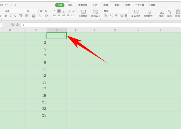Click the Redo arrow icon
Viewport: 181px width, 129px height.
click(11, 5)
